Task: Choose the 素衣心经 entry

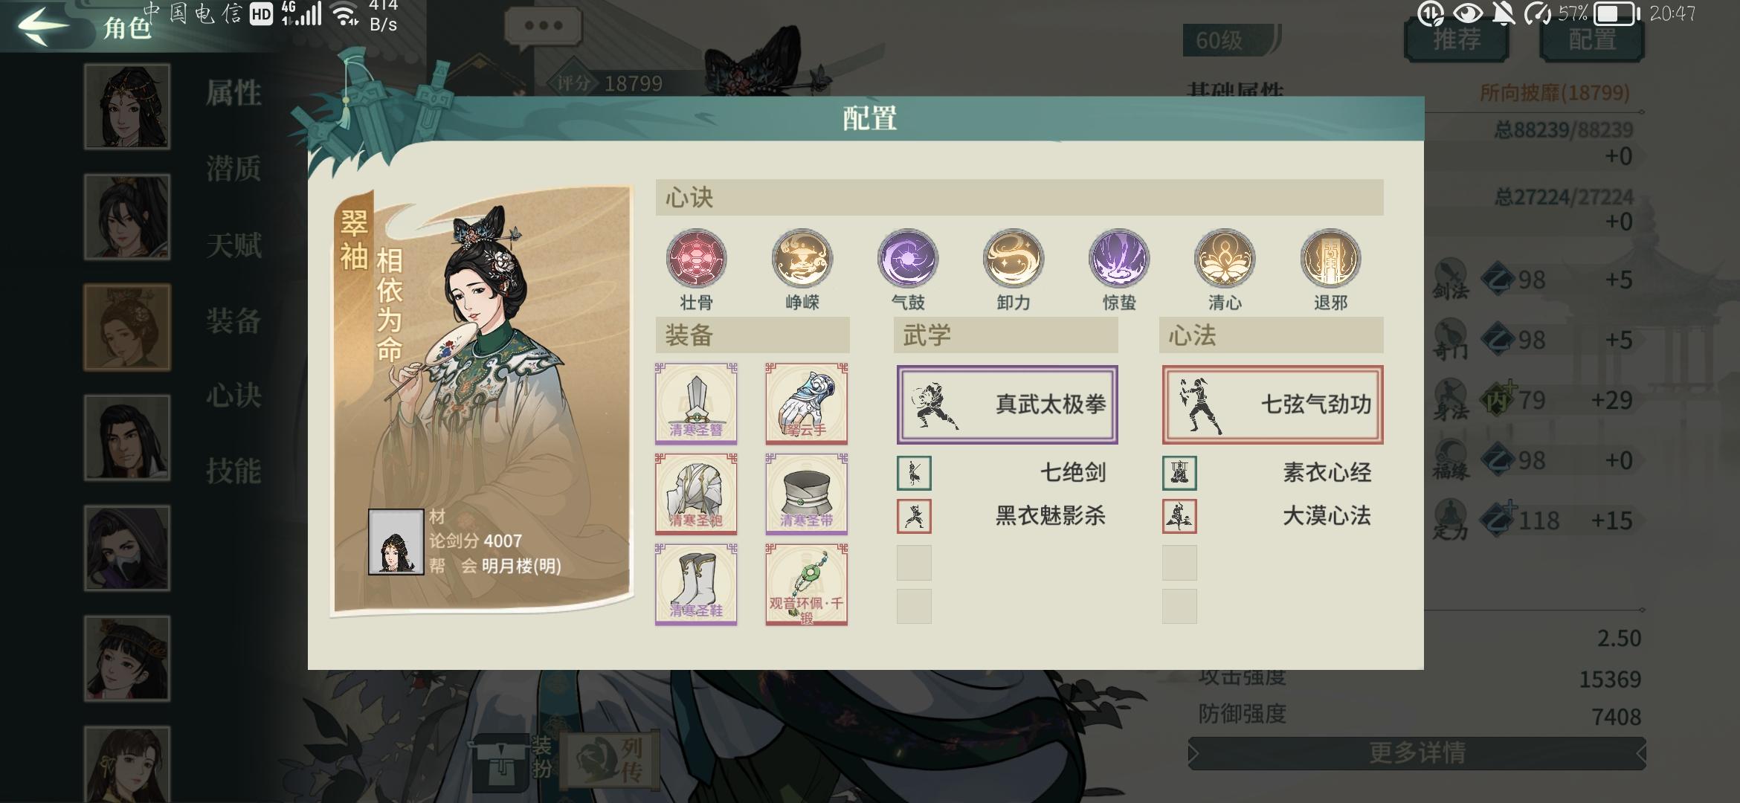Action: (1272, 473)
